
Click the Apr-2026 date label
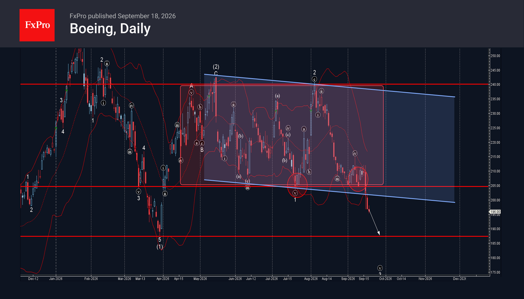(x=163, y=279)
